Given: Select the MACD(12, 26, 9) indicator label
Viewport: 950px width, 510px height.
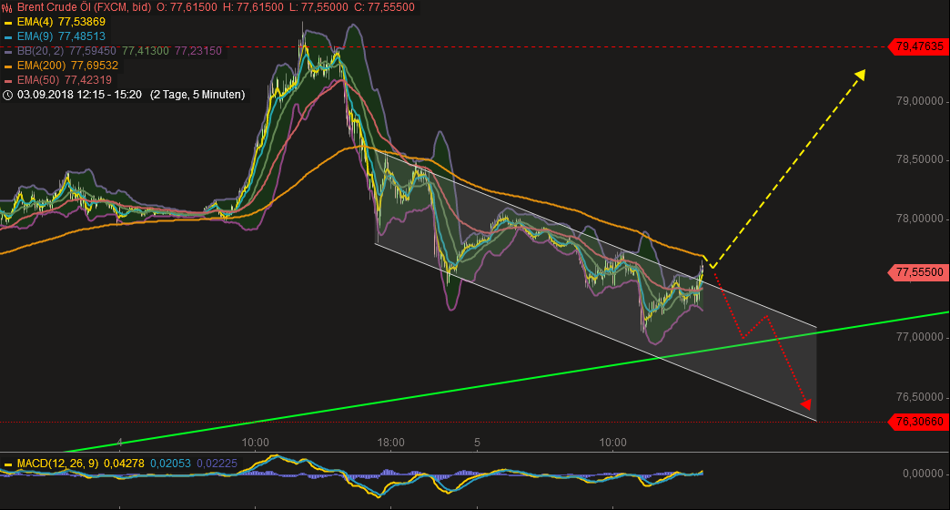Looking at the screenshot, I should click(x=57, y=464).
